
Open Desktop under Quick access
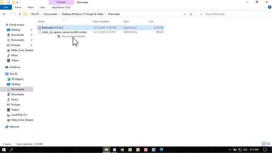coord(16,30)
